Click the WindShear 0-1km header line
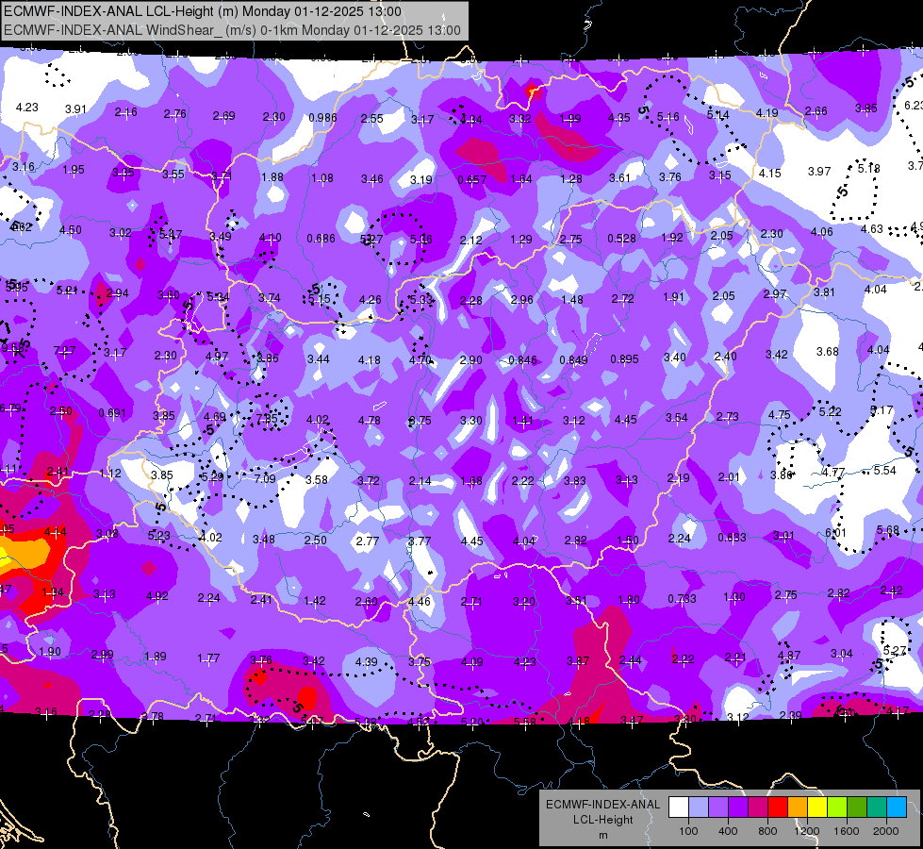923x849 pixels. coord(232,30)
